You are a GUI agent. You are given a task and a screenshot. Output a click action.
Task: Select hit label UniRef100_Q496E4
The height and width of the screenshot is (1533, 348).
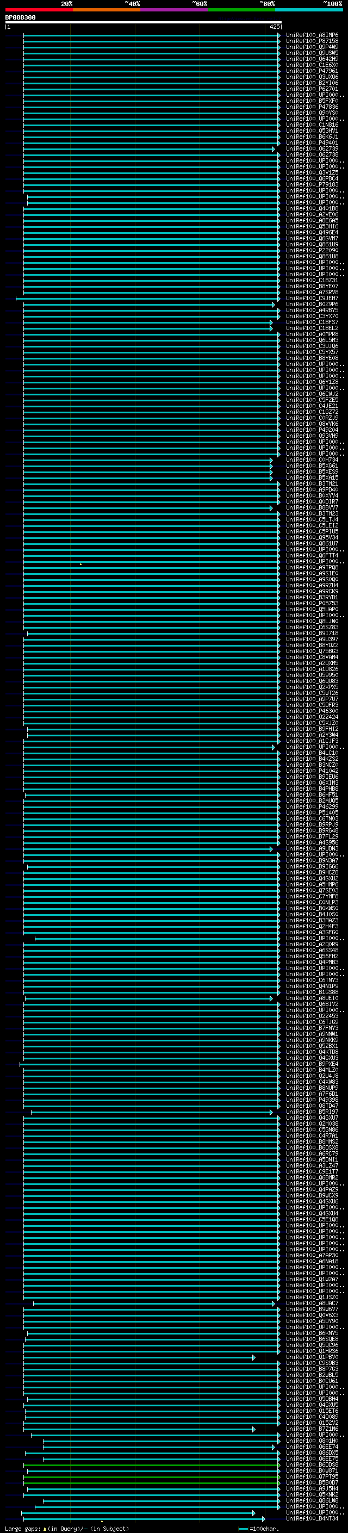312,233
